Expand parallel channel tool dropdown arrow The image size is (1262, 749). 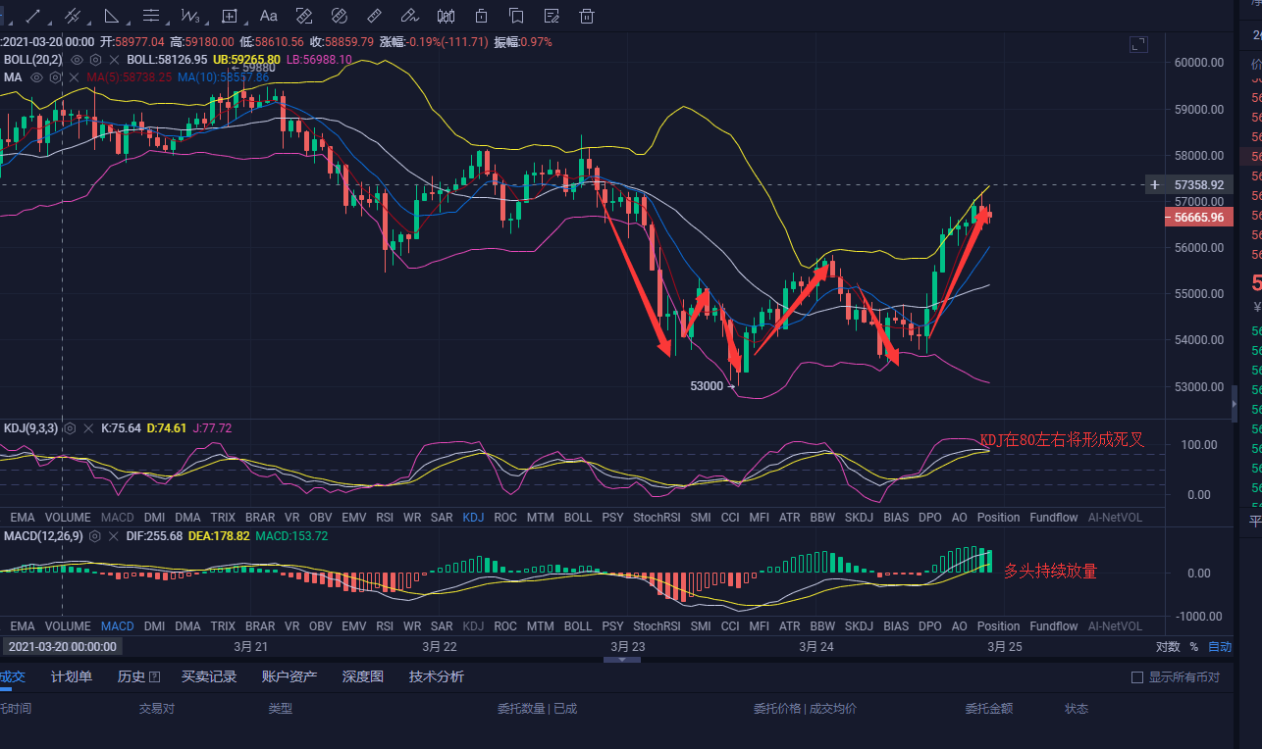[x=89, y=23]
